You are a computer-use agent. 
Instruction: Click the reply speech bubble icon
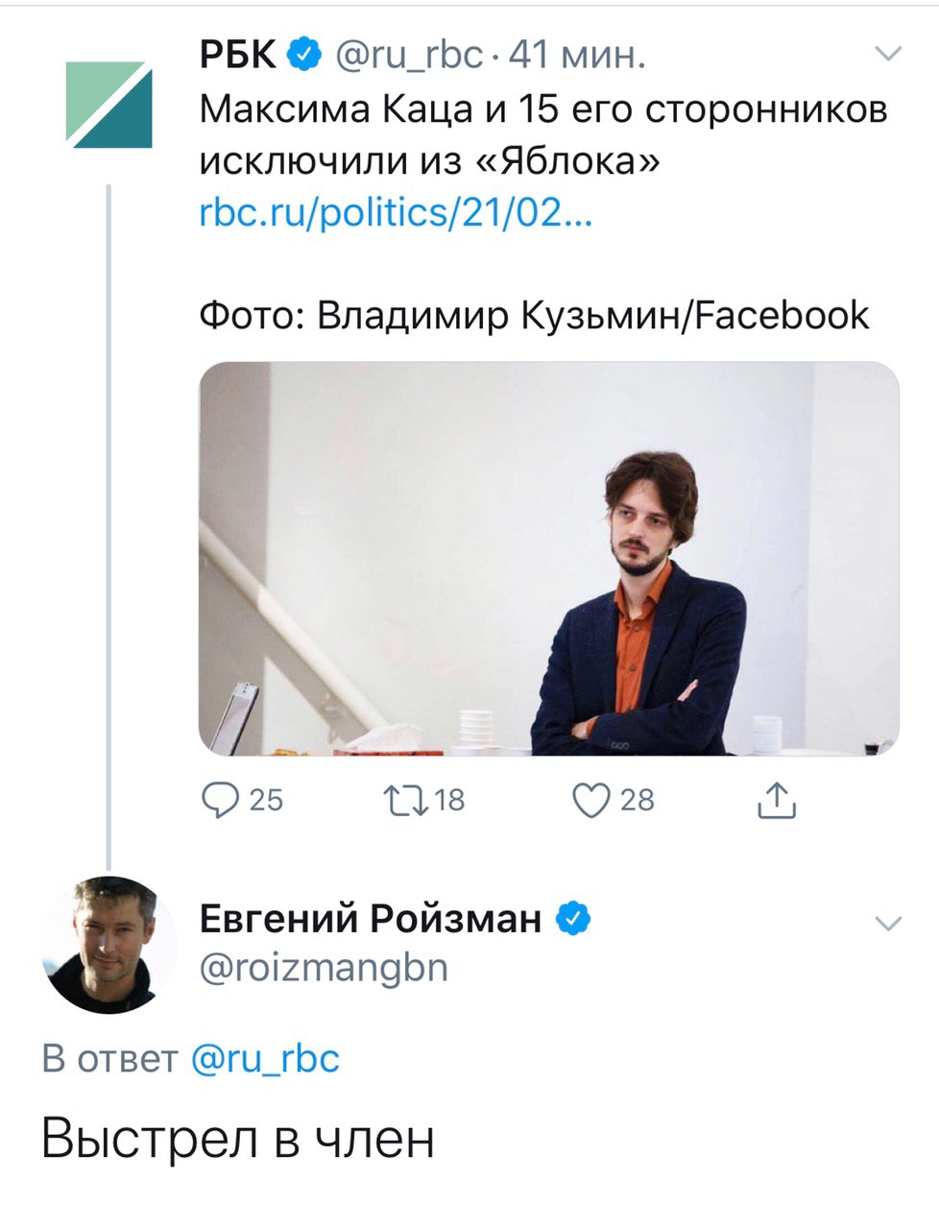pos(221,800)
